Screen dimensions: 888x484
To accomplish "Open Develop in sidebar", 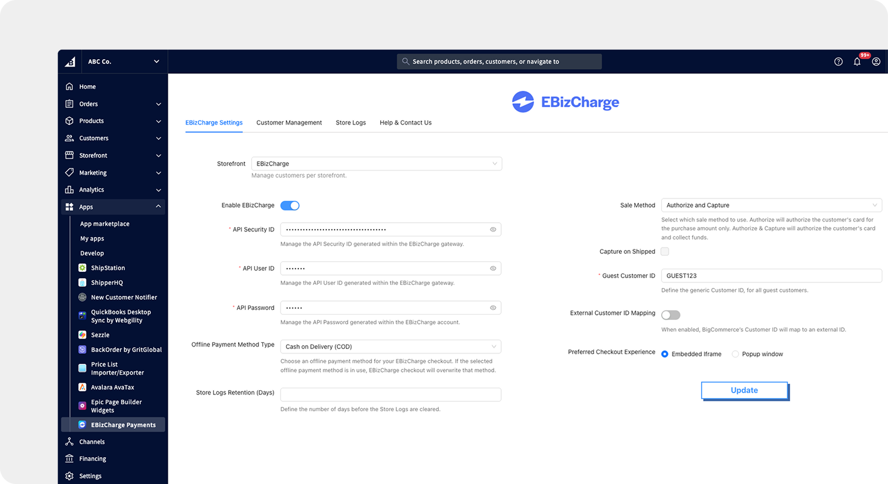I will click(92, 253).
